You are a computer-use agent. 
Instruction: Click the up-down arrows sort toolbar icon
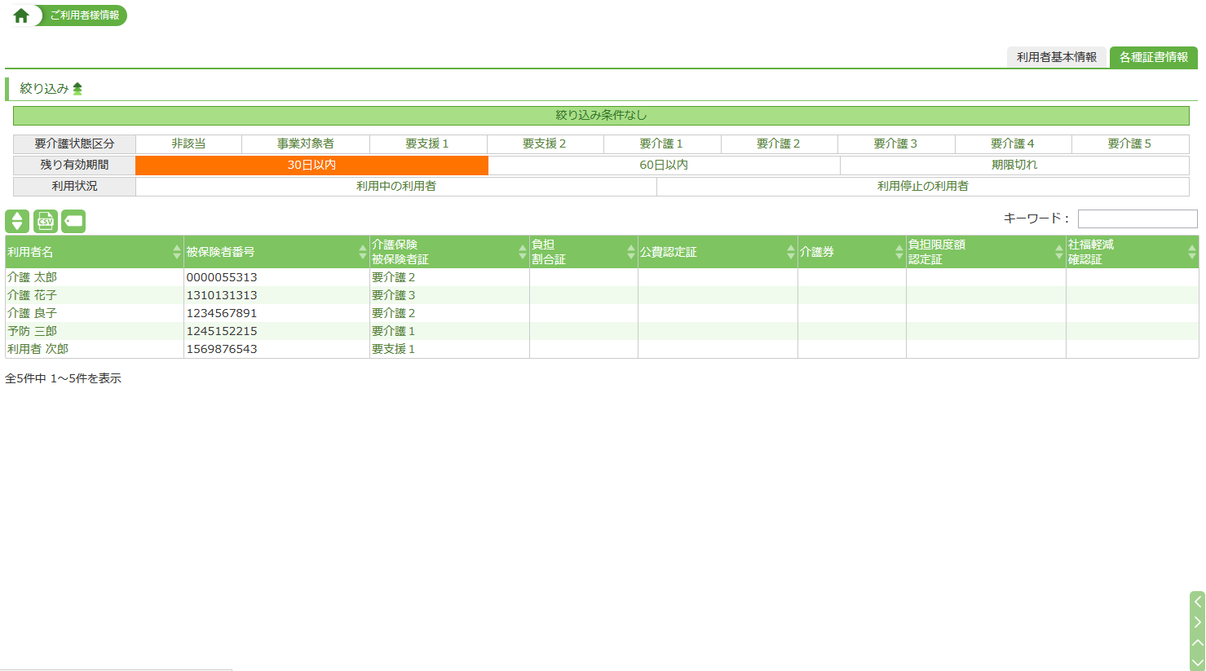(x=17, y=221)
